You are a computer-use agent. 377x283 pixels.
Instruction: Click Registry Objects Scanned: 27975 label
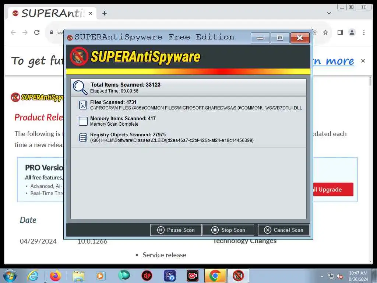128,134
